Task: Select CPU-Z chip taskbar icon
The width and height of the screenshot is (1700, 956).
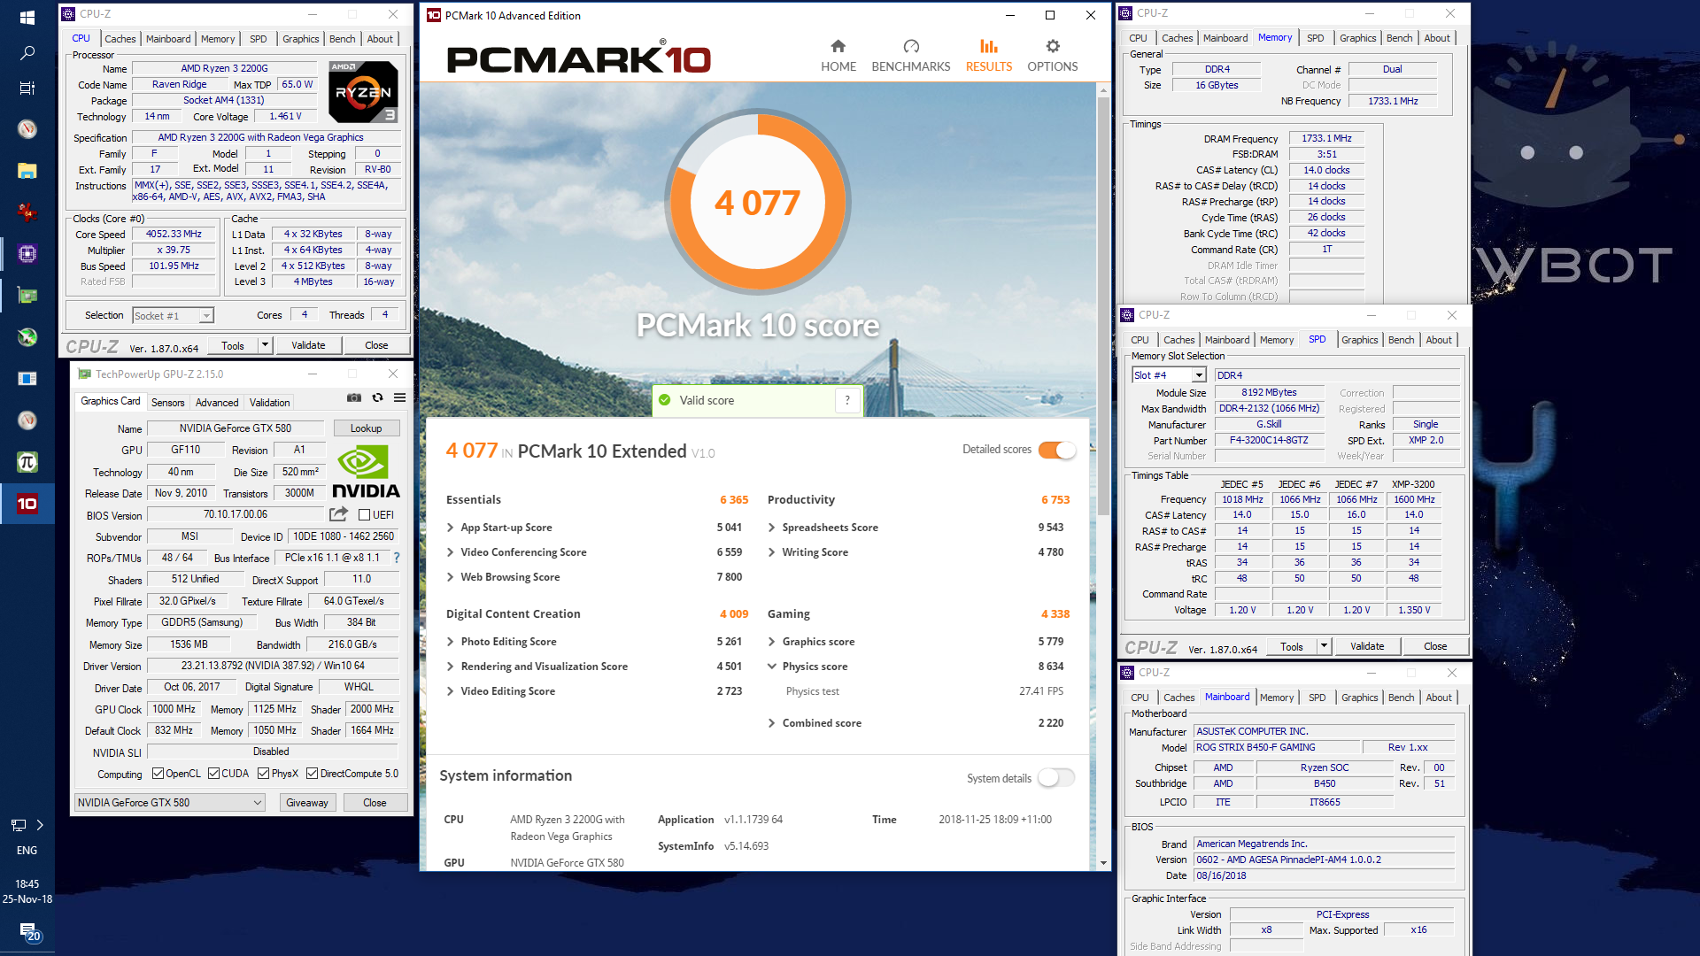Action: tap(27, 254)
